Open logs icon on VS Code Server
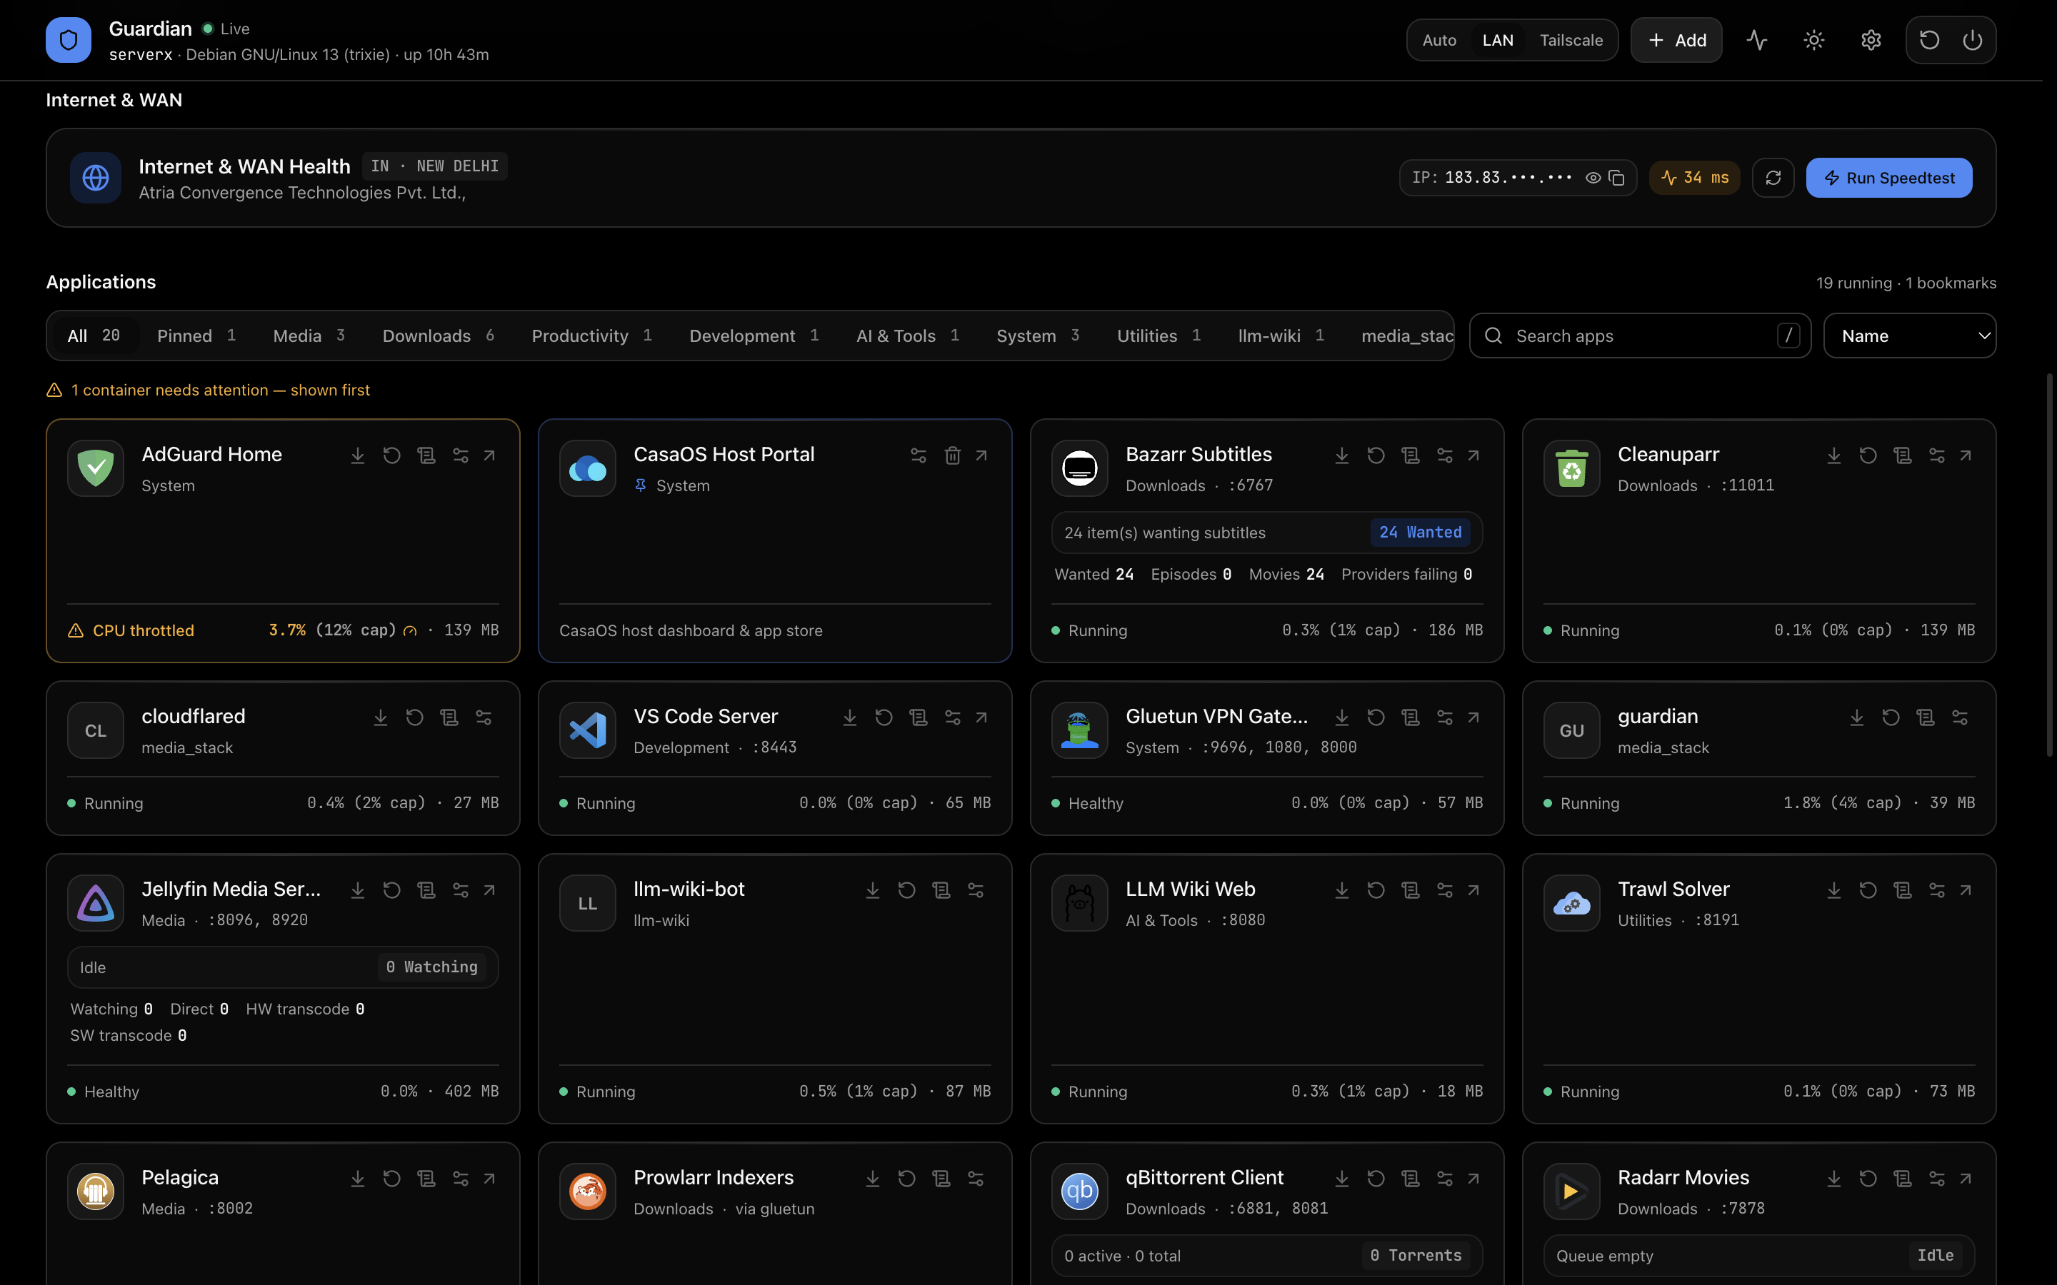Screen dimensions: 2057x1285 [919, 717]
